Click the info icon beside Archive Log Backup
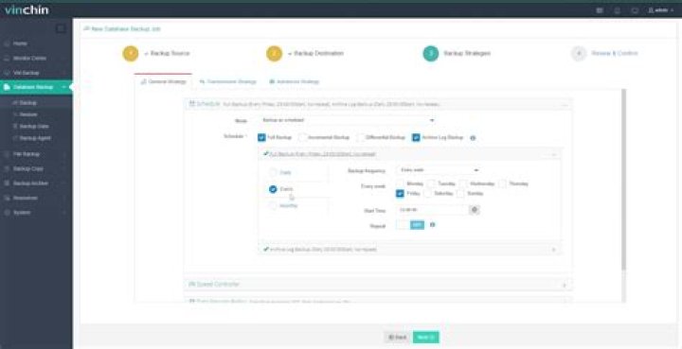 (473, 138)
